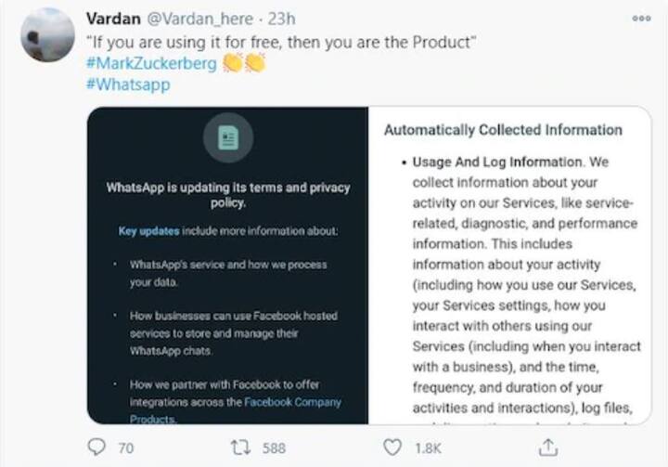Open the Automatically Collected Information image
The image size is (668, 467).
pyautogui.click(x=509, y=266)
